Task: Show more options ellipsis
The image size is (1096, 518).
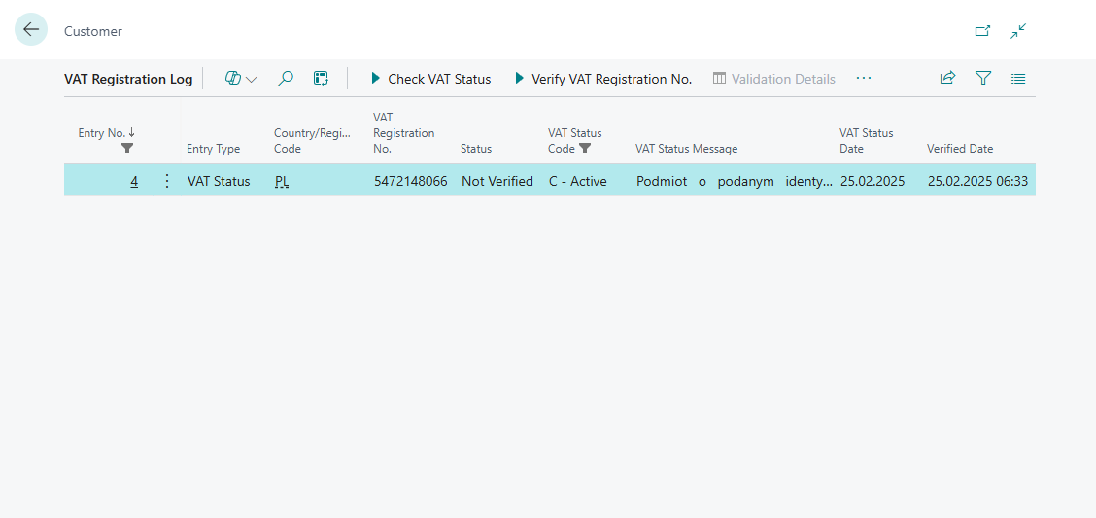Action: click(x=863, y=79)
